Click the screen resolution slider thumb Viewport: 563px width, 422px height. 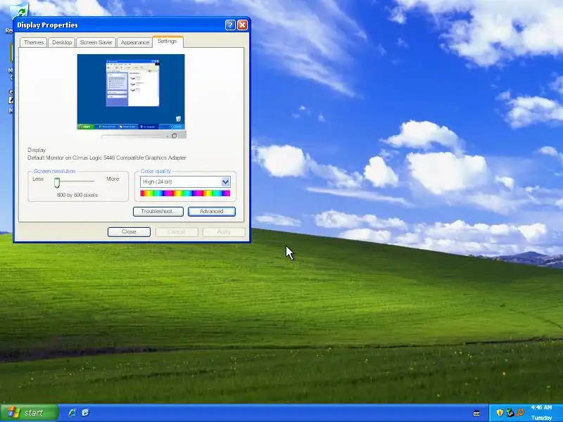57,183
